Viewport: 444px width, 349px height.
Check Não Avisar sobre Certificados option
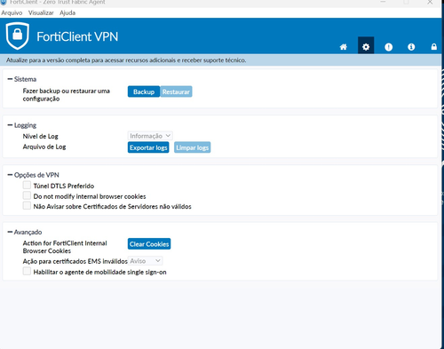pyautogui.click(x=27, y=205)
